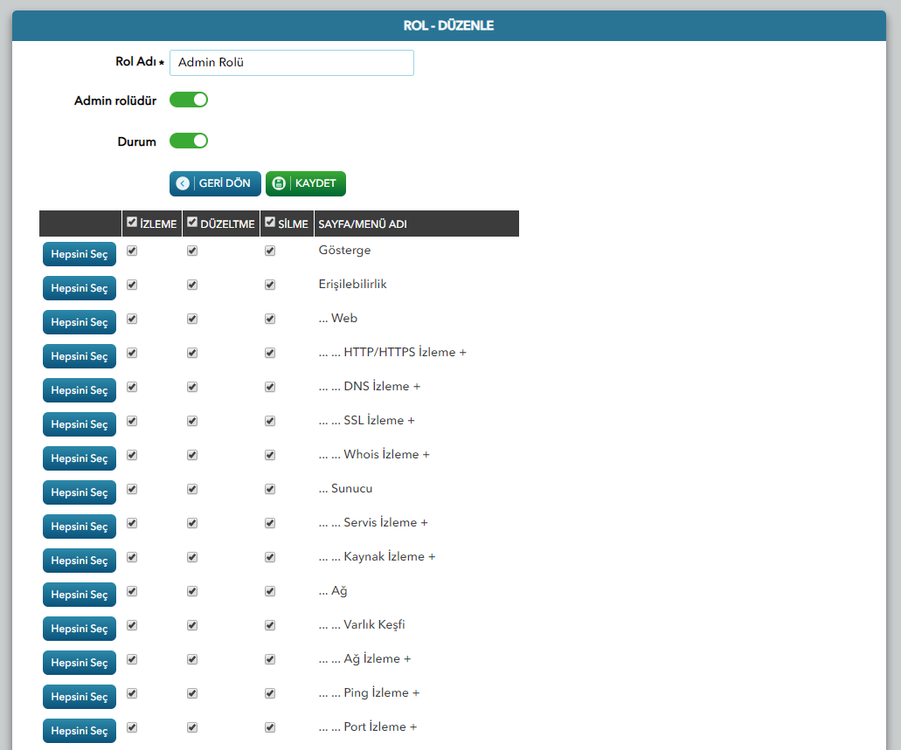This screenshot has height=750, width=901.
Task: Click Hepsini Seç for Kaynak İzleme row
Action: [x=80, y=561]
